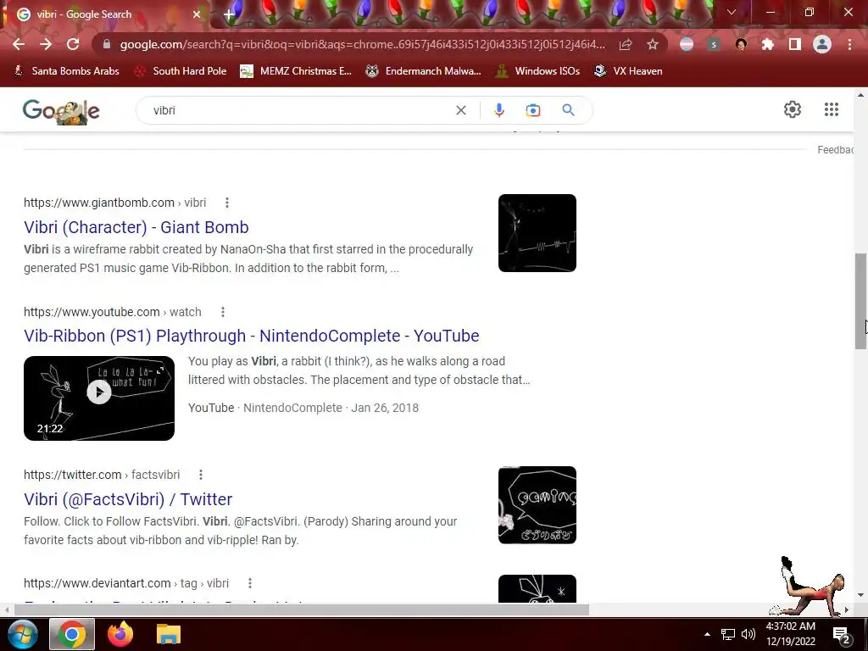Go forward to next page

[x=46, y=44]
